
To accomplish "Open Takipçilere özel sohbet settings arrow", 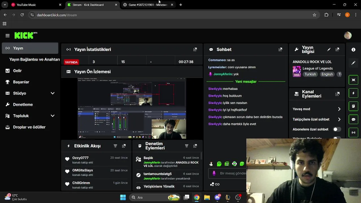I will [339, 120].
